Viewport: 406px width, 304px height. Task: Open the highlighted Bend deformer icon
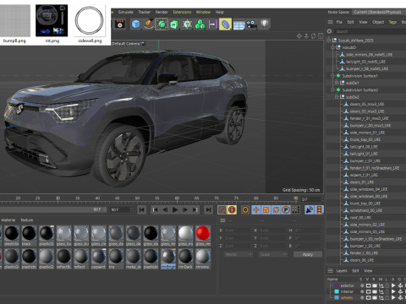tap(225, 24)
